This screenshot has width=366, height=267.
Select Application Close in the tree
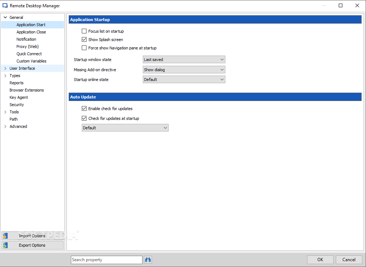(x=31, y=32)
